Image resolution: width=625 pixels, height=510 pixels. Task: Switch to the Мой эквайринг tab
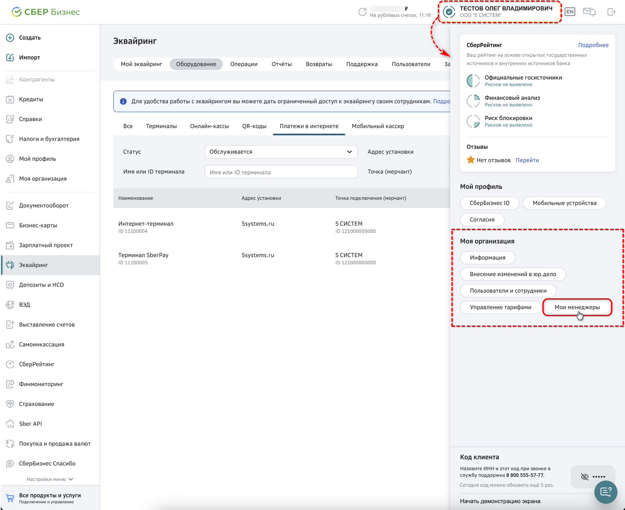point(141,64)
